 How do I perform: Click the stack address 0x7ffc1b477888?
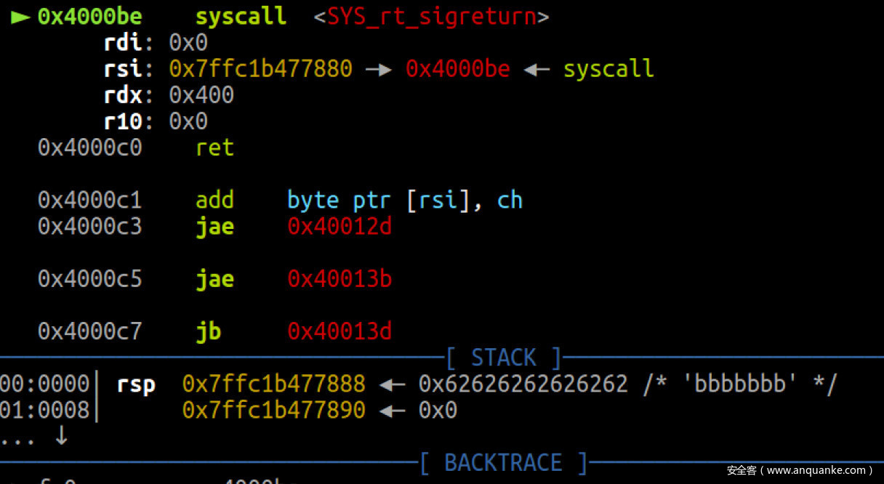tap(274, 384)
